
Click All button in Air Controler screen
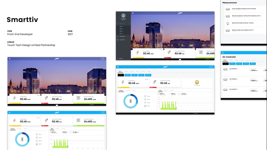225,64
